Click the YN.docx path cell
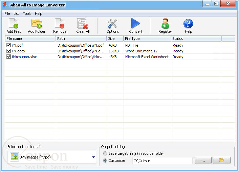Image resolution: width=239 pixels, height=172 pixels. pos(81,51)
